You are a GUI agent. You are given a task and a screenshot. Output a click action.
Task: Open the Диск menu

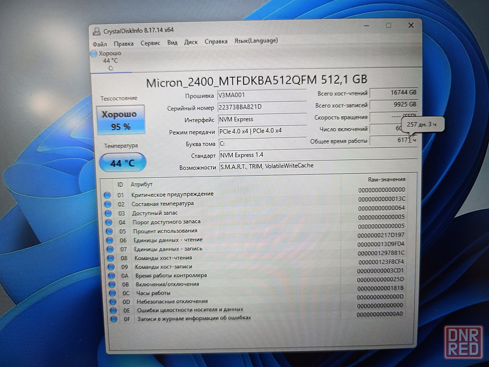click(191, 42)
